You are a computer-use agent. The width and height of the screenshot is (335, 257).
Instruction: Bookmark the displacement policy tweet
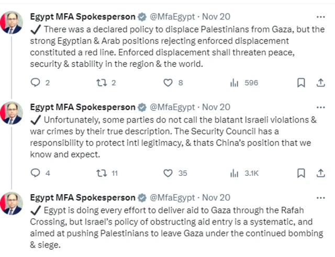(x=301, y=83)
